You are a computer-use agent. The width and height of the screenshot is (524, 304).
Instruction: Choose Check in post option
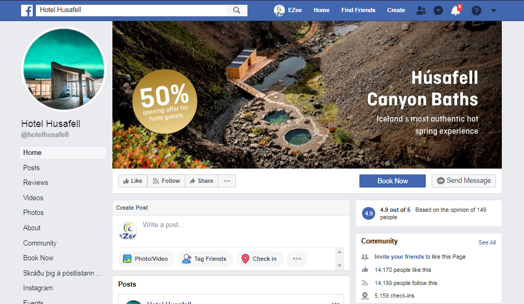pos(260,259)
